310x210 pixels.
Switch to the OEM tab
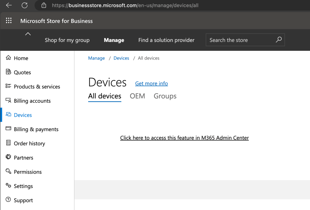coord(137,96)
